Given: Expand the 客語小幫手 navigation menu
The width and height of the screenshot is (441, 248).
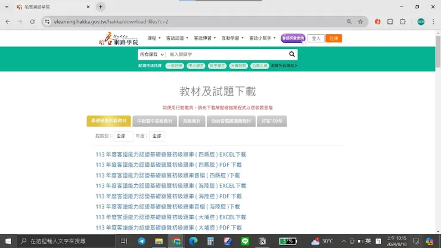Looking at the screenshot, I should click(x=262, y=38).
